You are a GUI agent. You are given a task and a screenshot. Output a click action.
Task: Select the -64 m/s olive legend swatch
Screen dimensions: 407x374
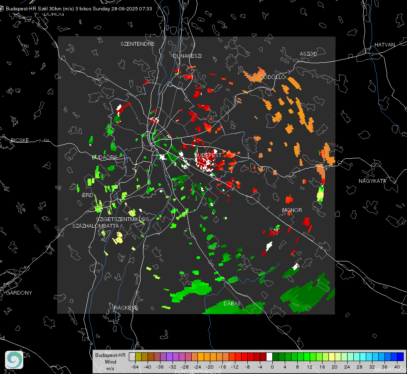tap(138, 357)
